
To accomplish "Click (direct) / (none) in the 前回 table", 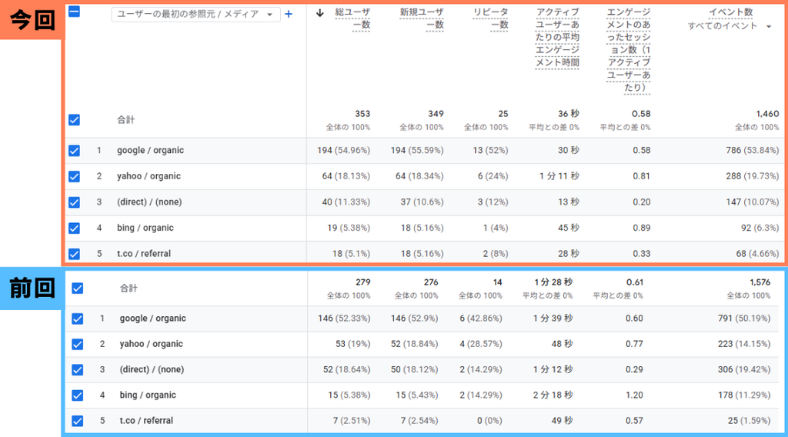I will point(152,370).
